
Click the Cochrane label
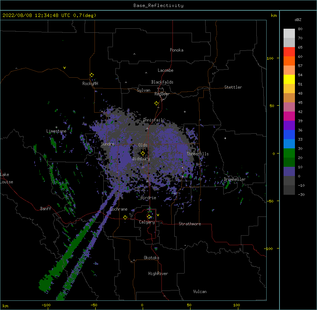tap(118, 209)
